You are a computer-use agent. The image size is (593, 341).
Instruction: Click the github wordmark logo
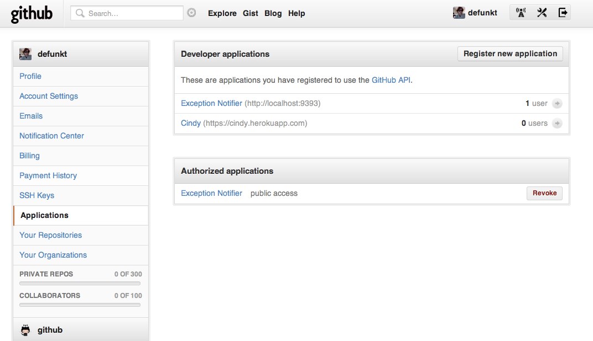(32, 13)
